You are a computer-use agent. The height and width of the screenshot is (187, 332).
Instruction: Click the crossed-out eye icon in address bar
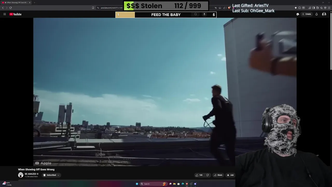pos(216,8)
